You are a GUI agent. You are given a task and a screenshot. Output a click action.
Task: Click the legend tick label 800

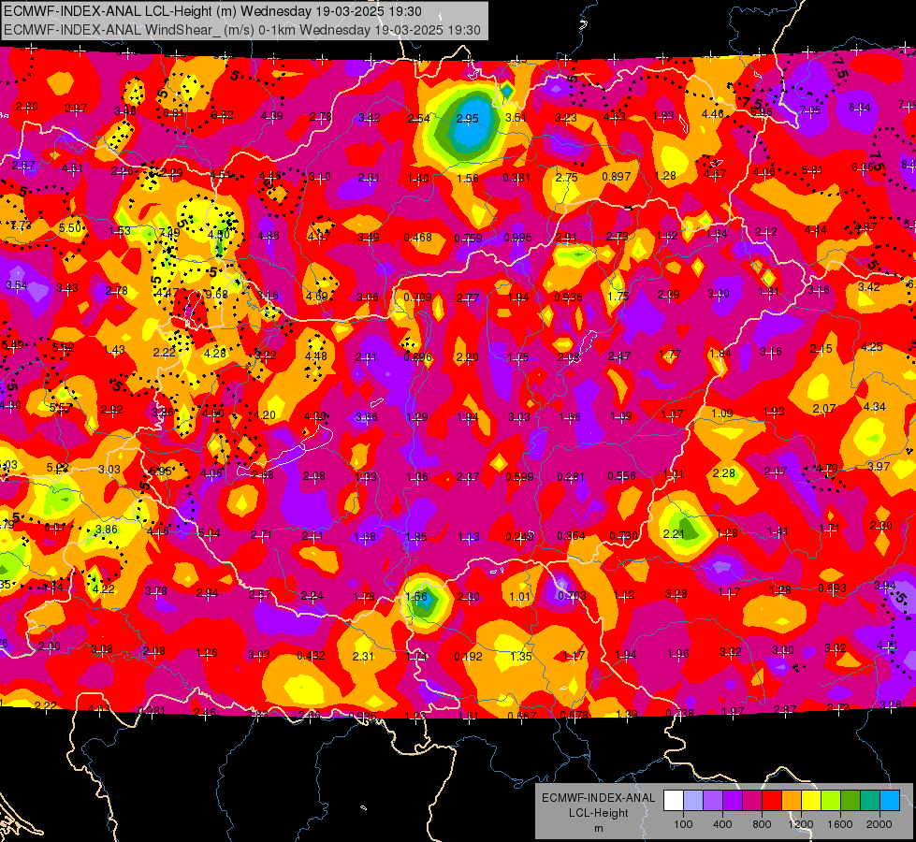click(762, 824)
